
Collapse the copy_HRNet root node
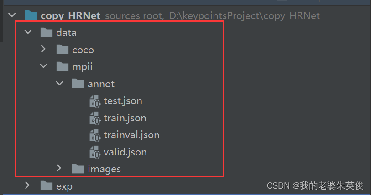coord(12,15)
